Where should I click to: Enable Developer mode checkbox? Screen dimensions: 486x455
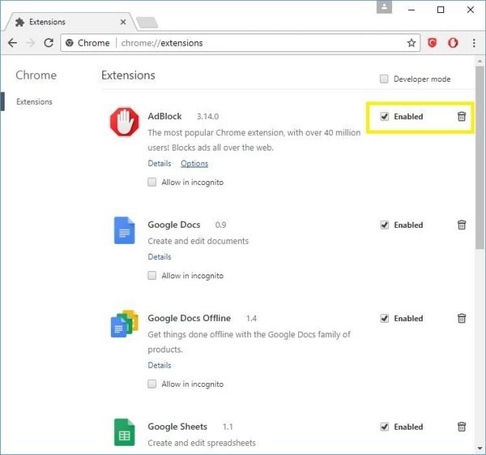[384, 79]
